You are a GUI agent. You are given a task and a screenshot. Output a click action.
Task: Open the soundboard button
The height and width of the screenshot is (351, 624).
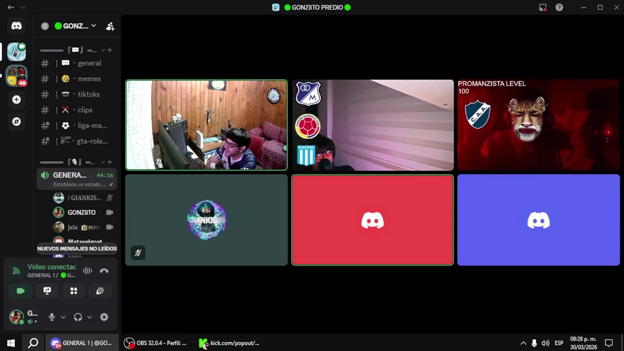[x=100, y=291]
